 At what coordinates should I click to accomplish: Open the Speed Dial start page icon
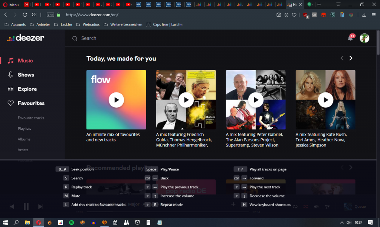click(x=34, y=15)
